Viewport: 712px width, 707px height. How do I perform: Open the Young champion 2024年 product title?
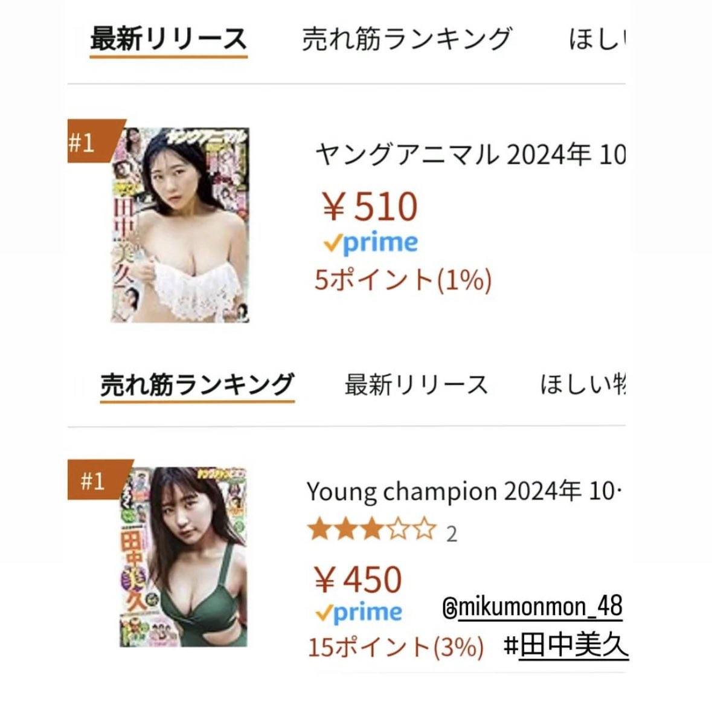pyautogui.click(x=463, y=492)
